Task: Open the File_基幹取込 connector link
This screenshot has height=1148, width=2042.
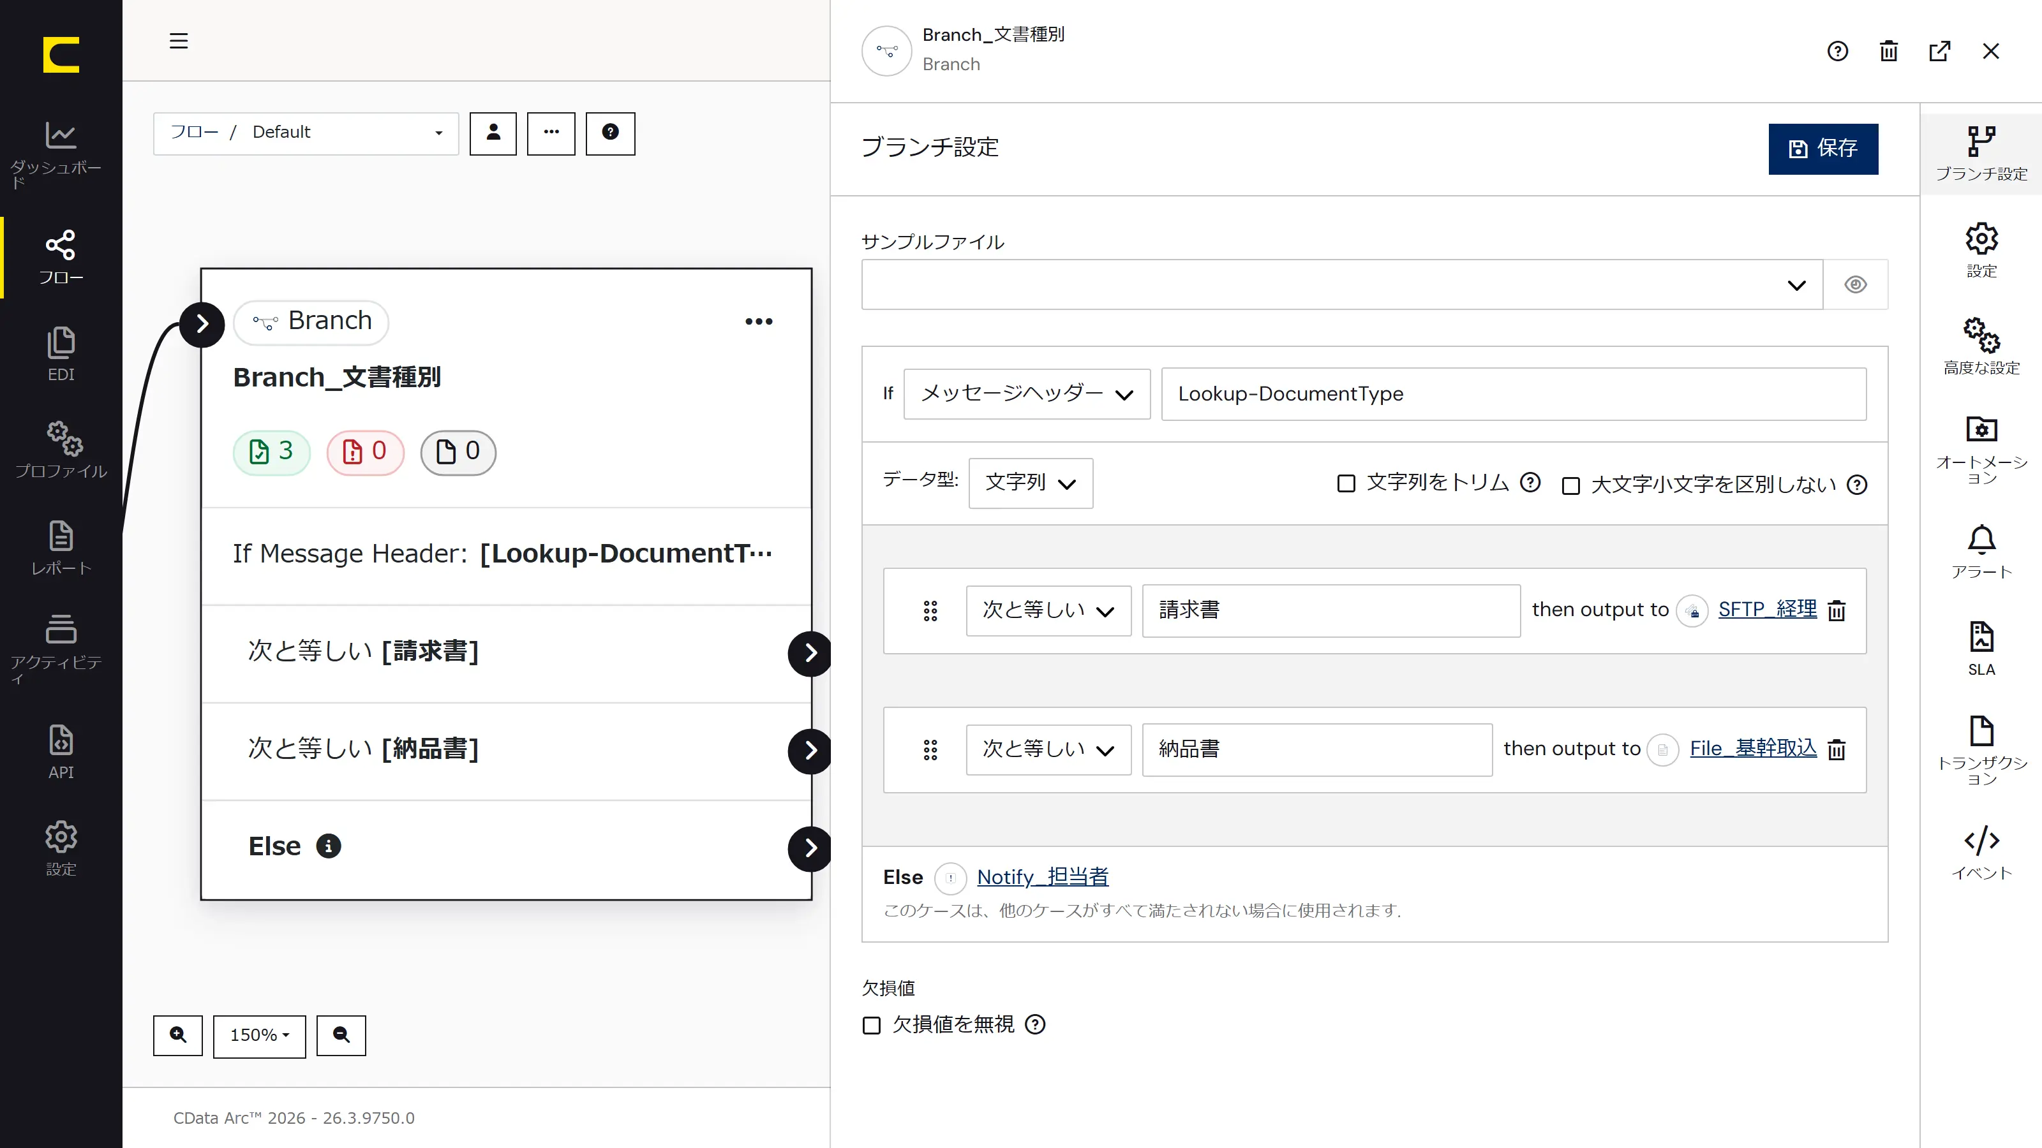Action: pyautogui.click(x=1753, y=748)
